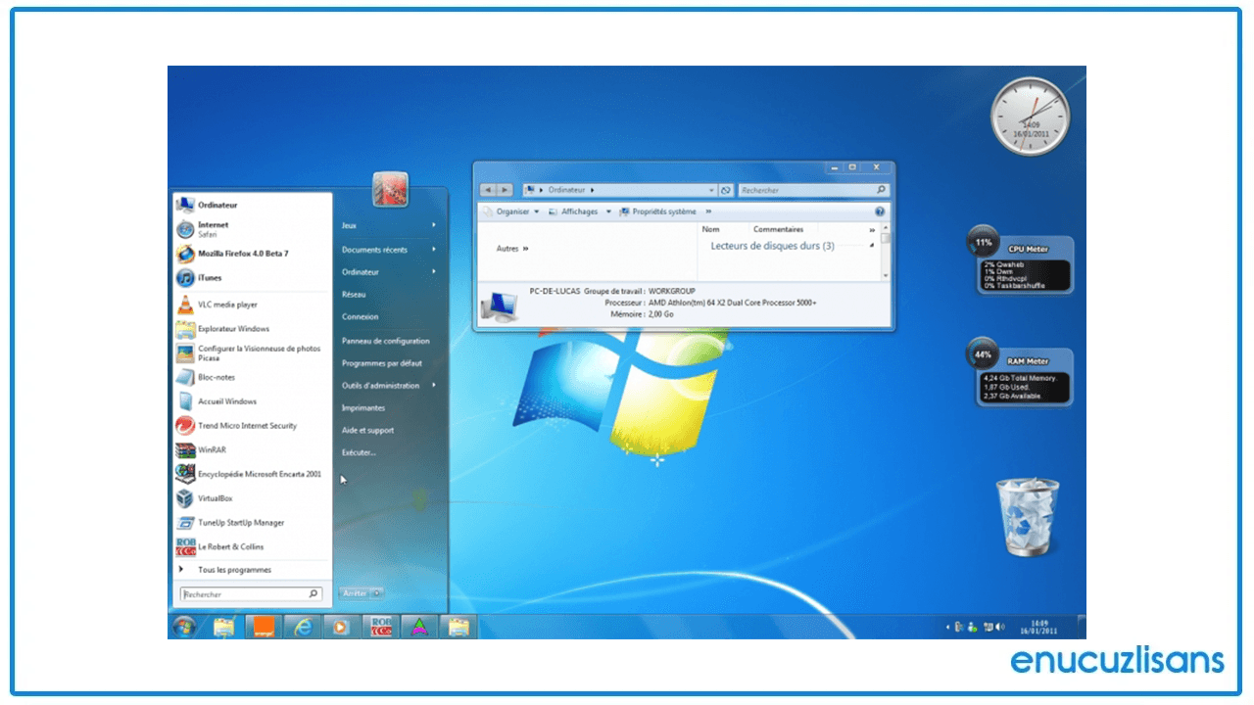Click Propriétés système in the toolbar
The image size is (1254, 705).
[658, 211]
